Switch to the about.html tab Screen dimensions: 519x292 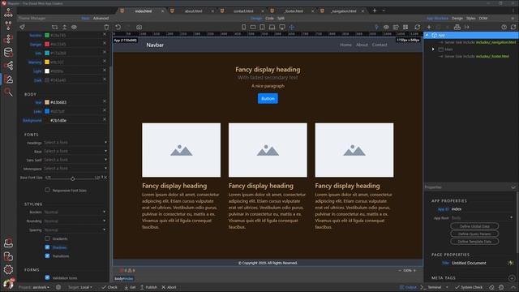coord(193,11)
